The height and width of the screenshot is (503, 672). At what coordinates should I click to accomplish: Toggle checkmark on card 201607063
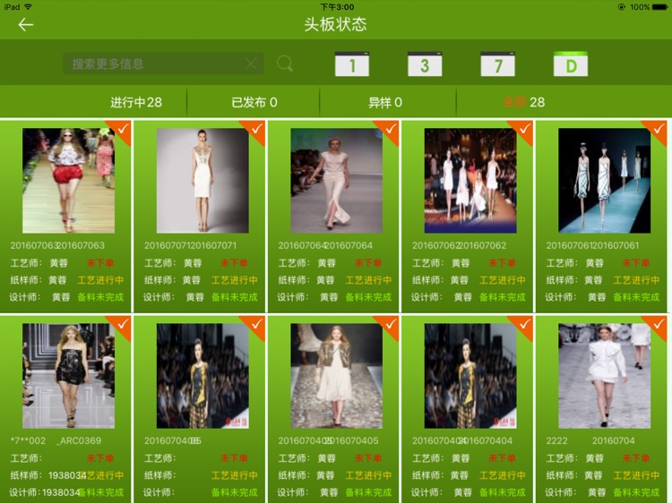pyautogui.click(x=122, y=129)
